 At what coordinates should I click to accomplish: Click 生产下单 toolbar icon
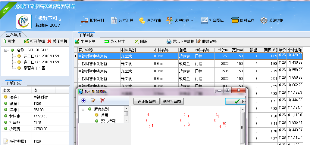77,41
